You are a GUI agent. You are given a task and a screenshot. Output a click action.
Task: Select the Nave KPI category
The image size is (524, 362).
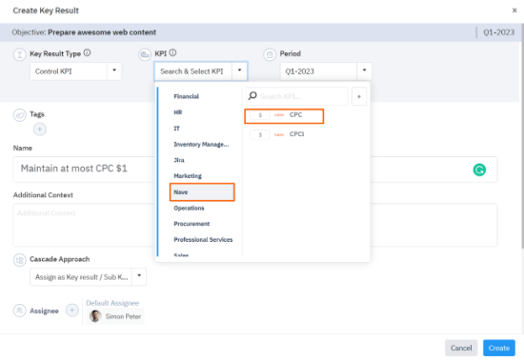point(202,192)
